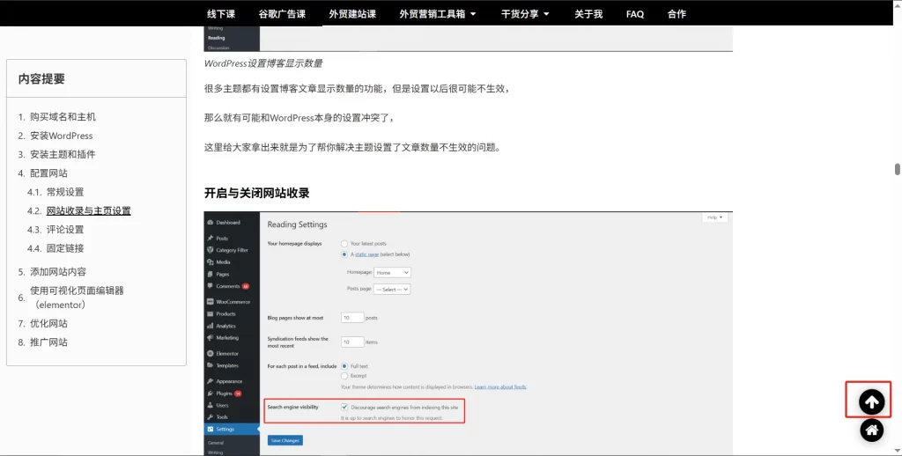This screenshot has height=456, width=902.
Task: Click the Settings icon in WordPress sidebar
Action: pos(210,429)
